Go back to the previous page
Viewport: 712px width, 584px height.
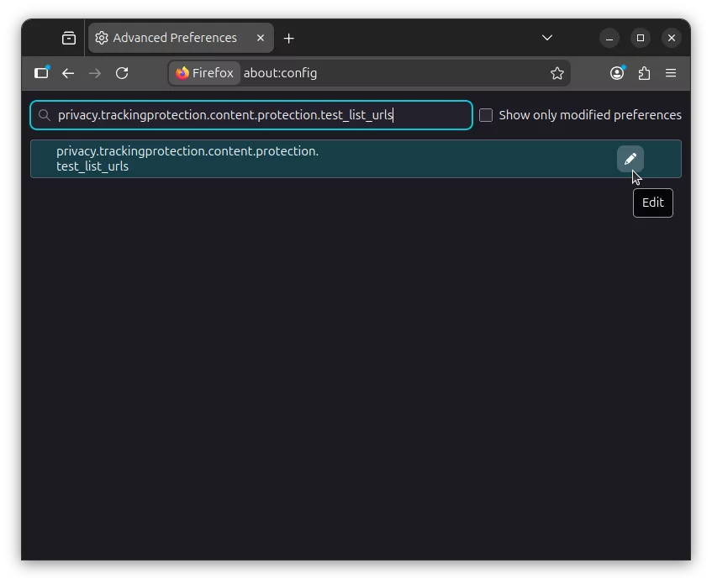pyautogui.click(x=68, y=73)
